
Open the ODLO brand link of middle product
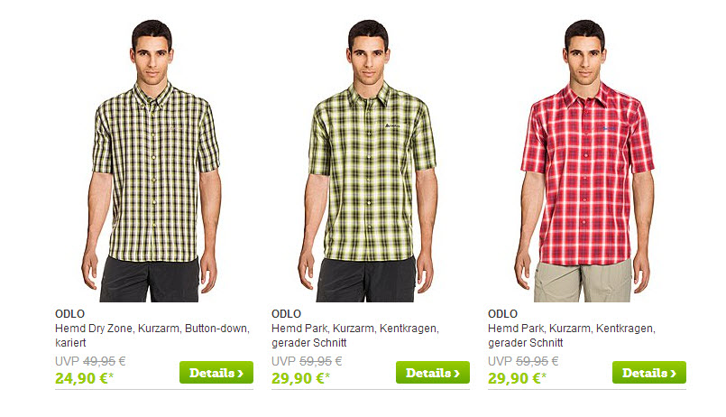286,314
